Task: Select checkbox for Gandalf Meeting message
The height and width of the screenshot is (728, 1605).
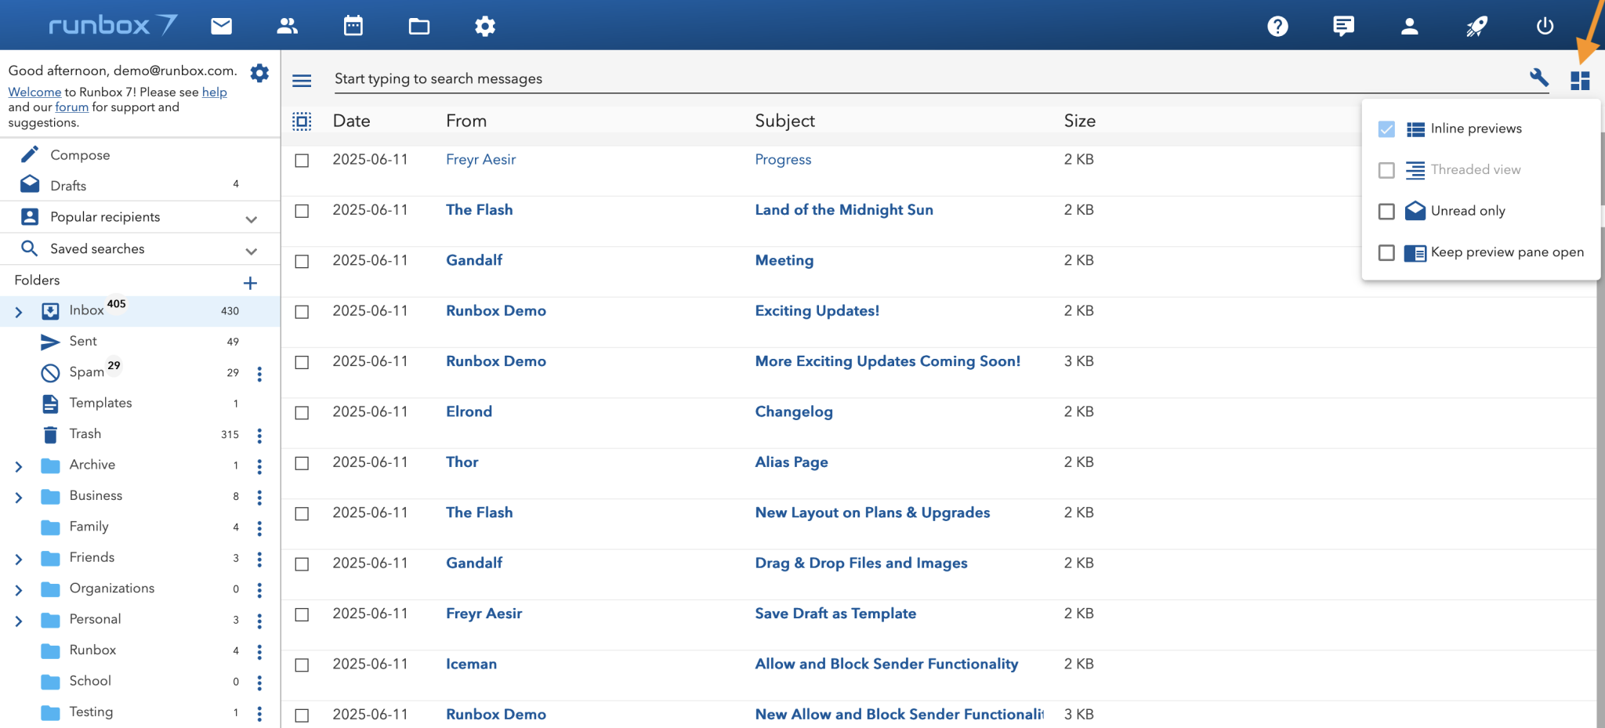Action: [x=302, y=262]
